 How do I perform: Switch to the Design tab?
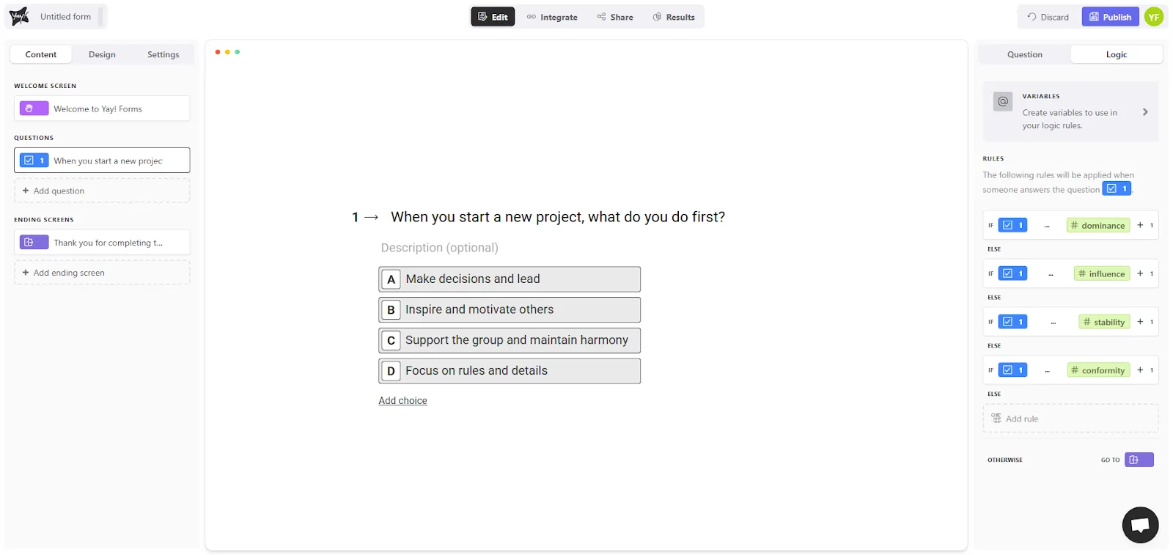pyautogui.click(x=102, y=54)
